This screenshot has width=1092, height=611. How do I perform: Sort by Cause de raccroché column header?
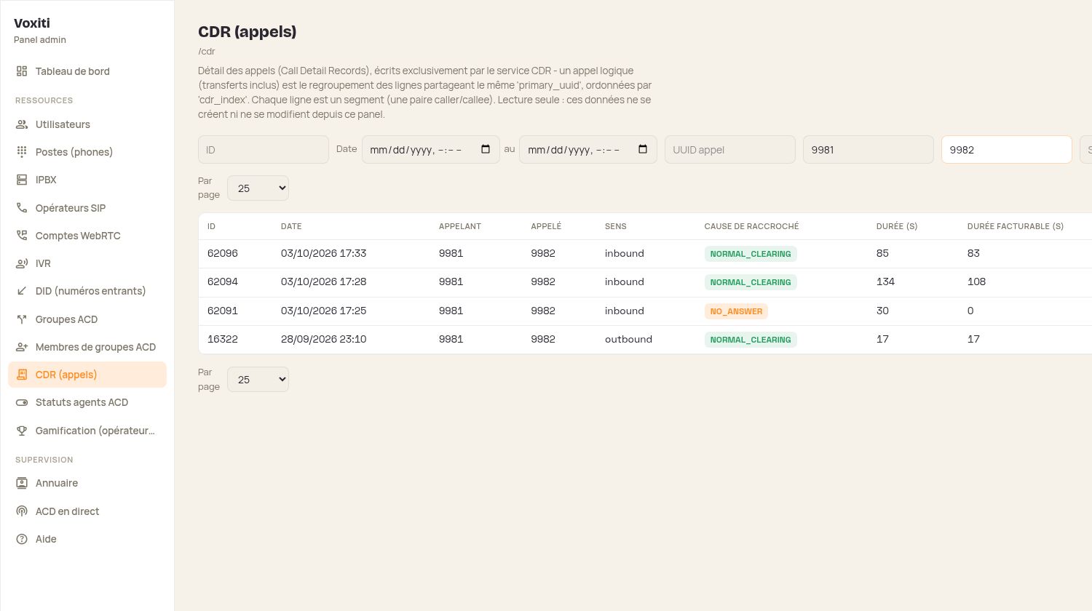[751, 226]
